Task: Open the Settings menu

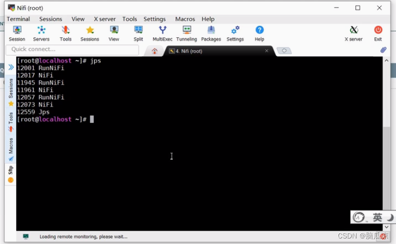Action: point(155,19)
